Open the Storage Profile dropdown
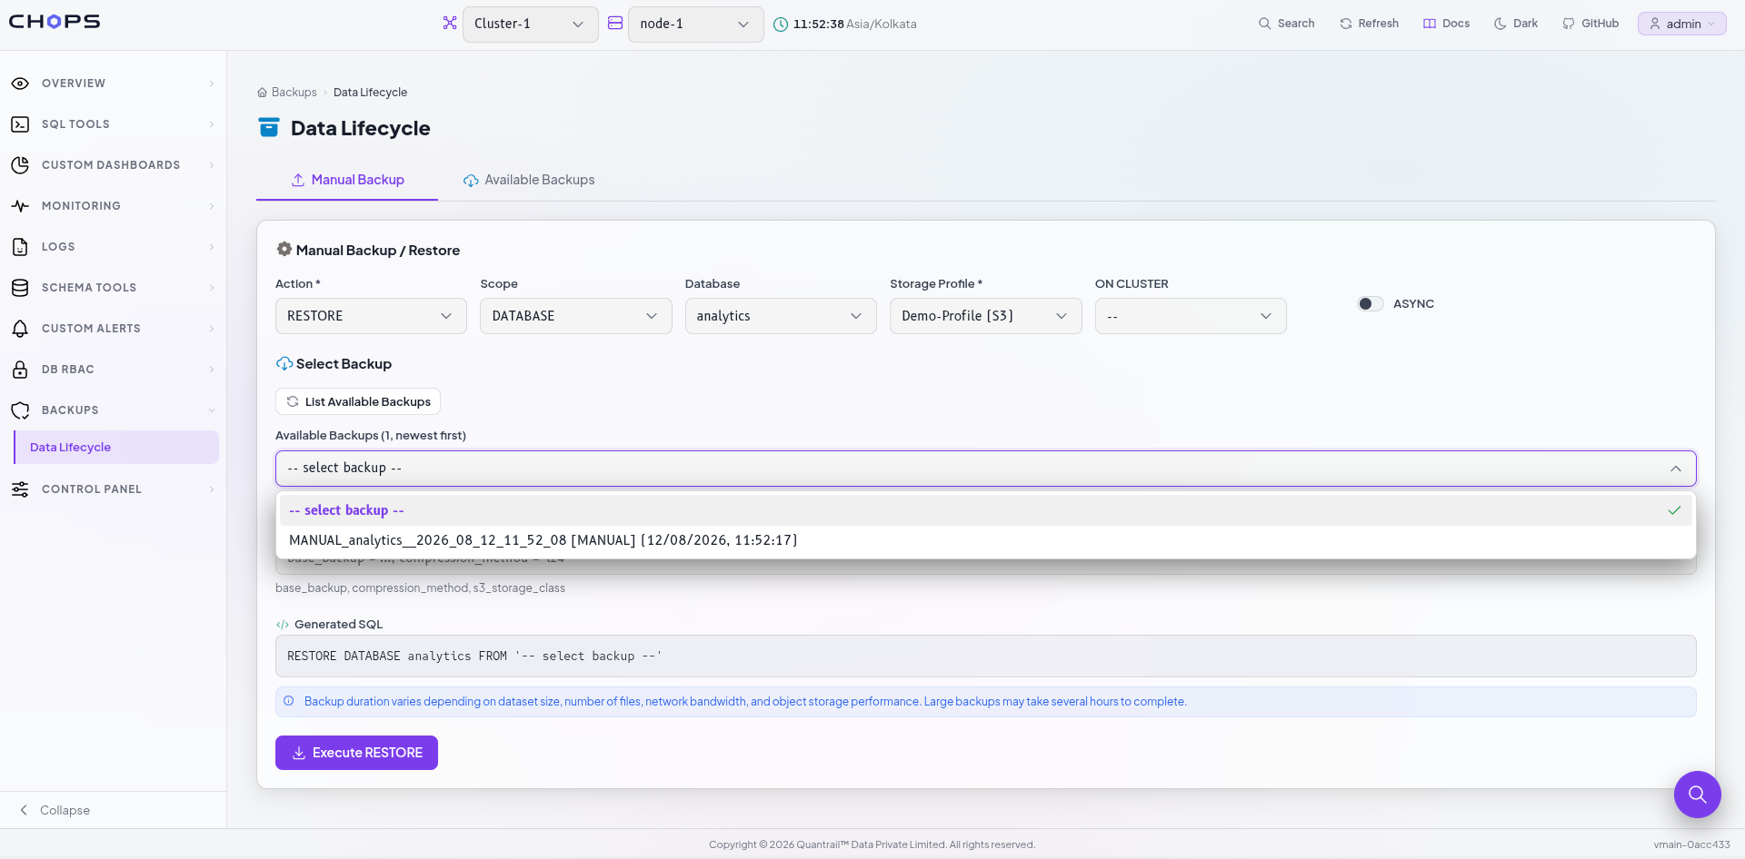Viewport: 1745px width, 859px height. click(986, 316)
